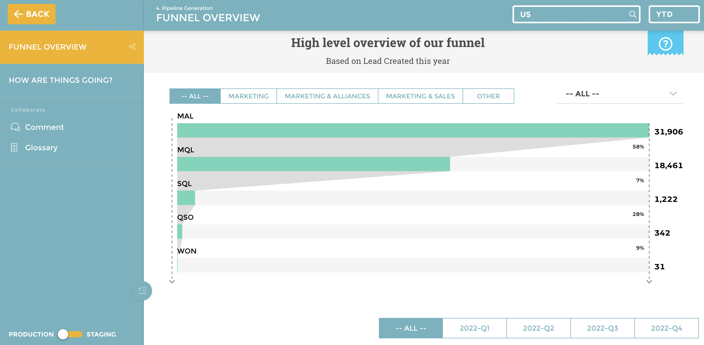Select the -- ALL -- source filter tab
The image size is (704, 345).
pos(195,96)
